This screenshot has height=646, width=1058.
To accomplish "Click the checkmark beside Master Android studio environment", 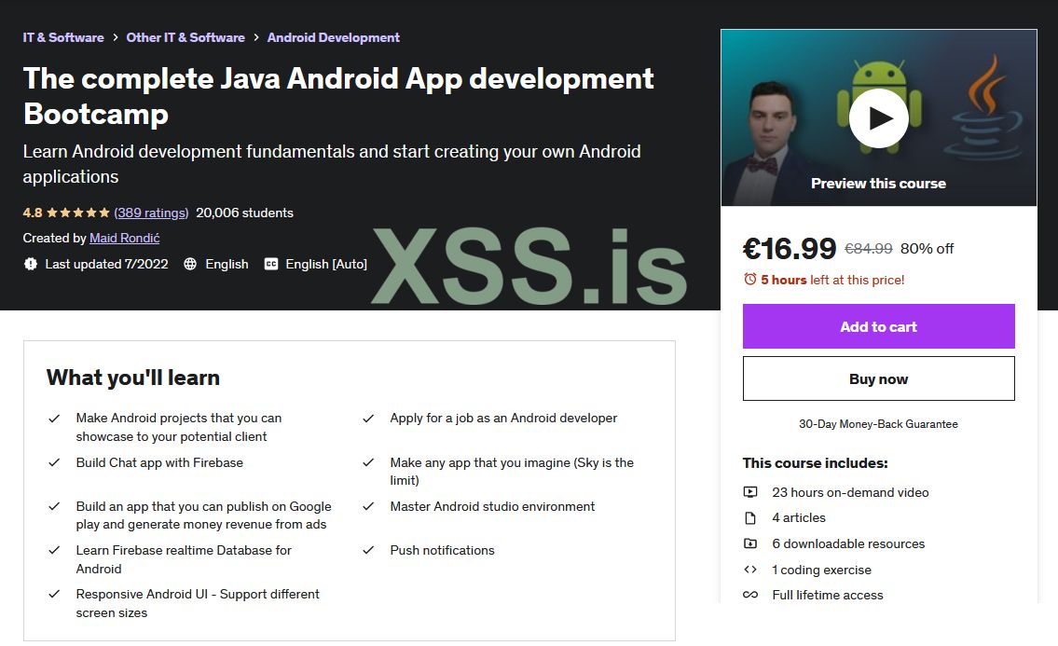I will pos(368,507).
